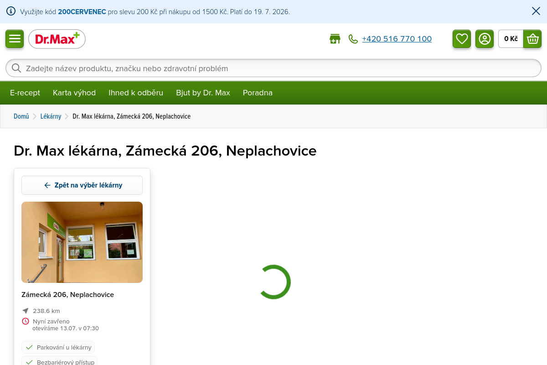
Task: Click the info icon in promo banner
Action: click(x=11, y=11)
